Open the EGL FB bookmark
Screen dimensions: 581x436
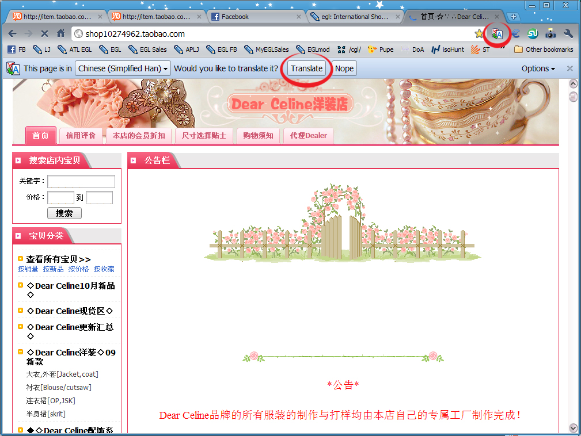pyautogui.click(x=222, y=49)
